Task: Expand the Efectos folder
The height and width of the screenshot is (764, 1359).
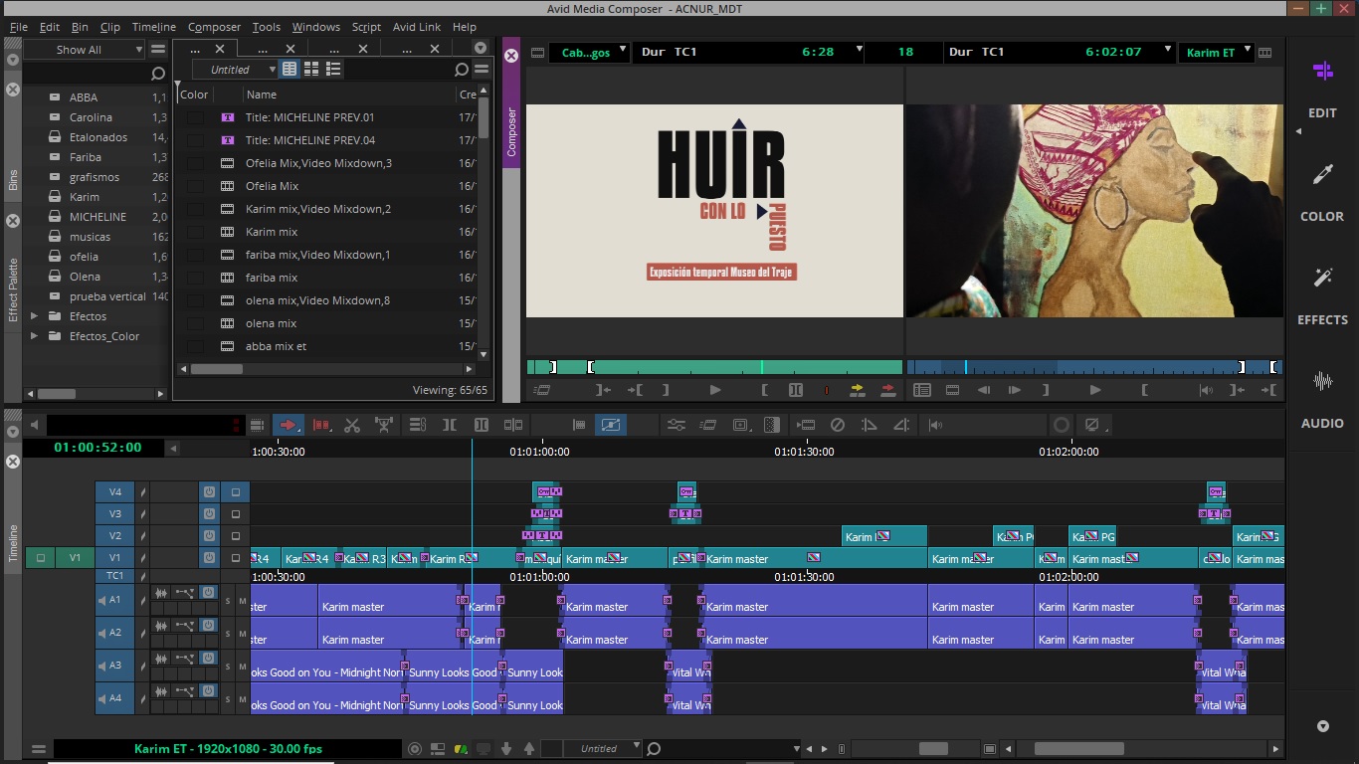Action: (35, 316)
